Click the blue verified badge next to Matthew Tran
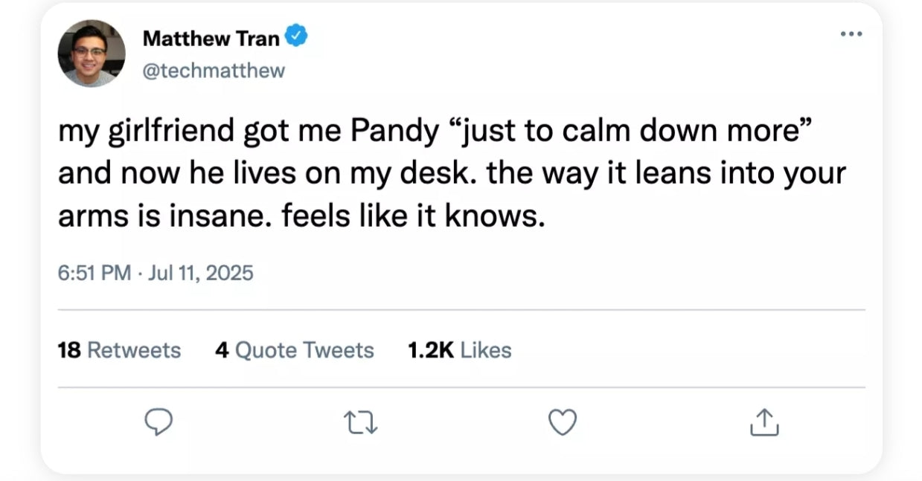922x481 pixels. coord(297,33)
